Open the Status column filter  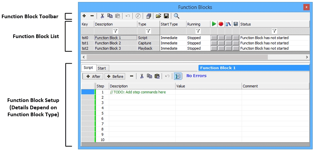274,31
